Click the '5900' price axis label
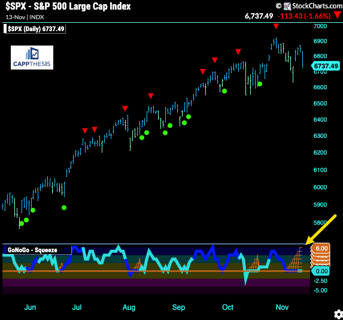The image size is (343, 320). point(320,204)
